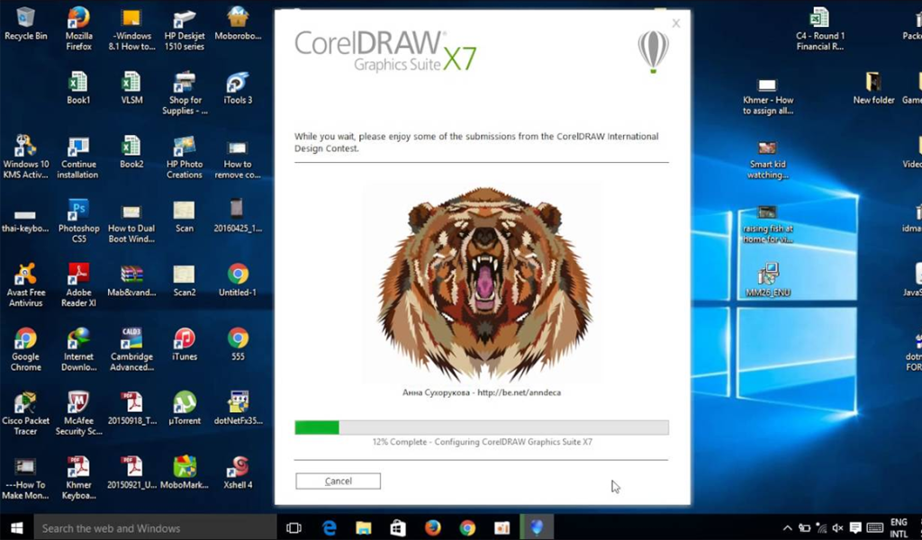Select the VLSM Excel file

(x=131, y=88)
